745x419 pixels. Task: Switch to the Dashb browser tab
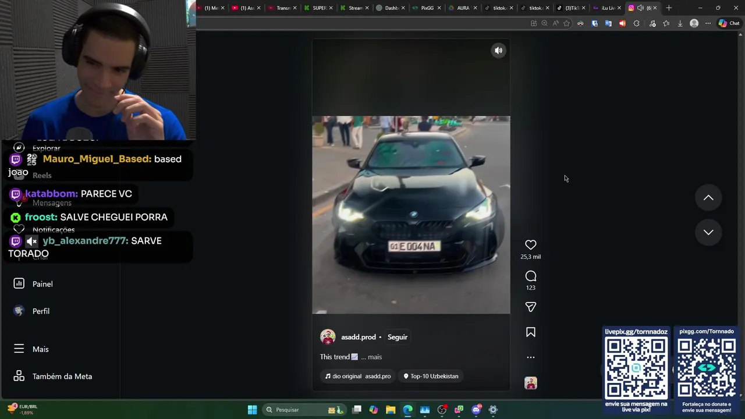click(390, 8)
